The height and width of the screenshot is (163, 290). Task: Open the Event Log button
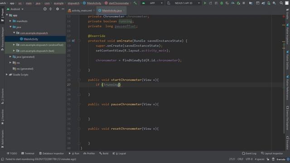249,153
